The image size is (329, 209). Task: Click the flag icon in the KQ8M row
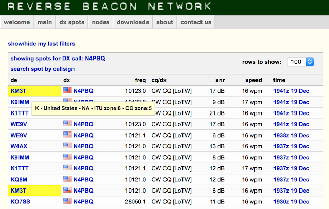[x=67, y=179]
